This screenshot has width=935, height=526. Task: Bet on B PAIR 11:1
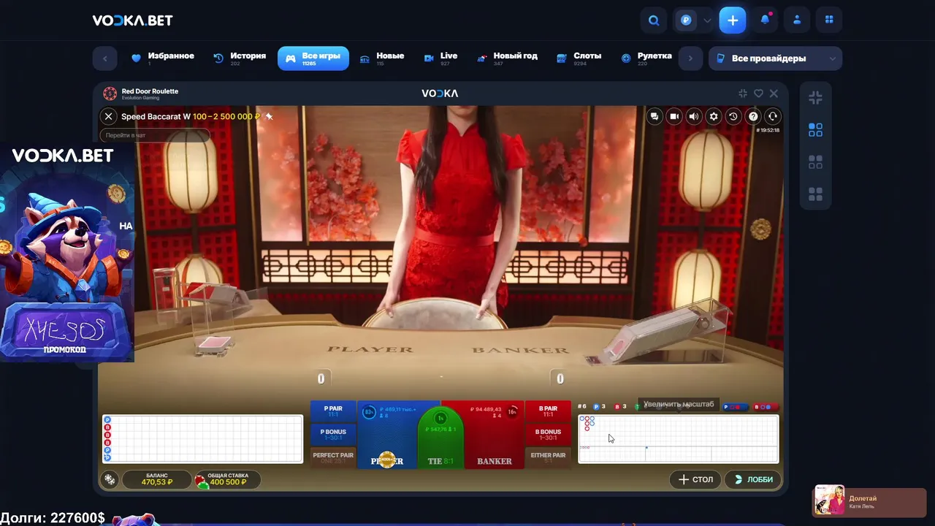pos(548,411)
